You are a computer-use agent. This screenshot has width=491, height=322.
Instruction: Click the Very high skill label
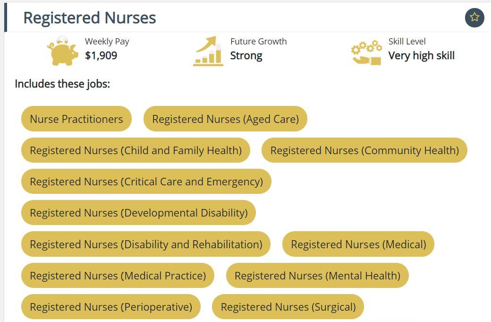coord(421,55)
